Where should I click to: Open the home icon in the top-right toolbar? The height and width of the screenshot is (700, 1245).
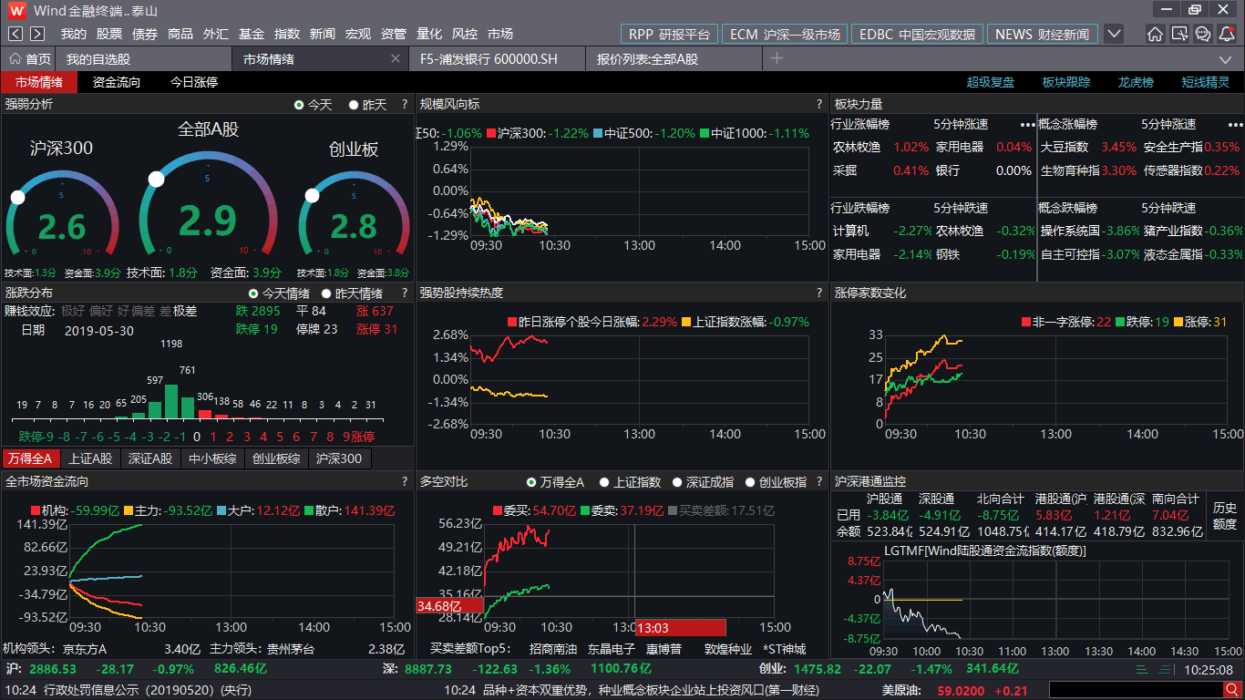(x=1155, y=34)
